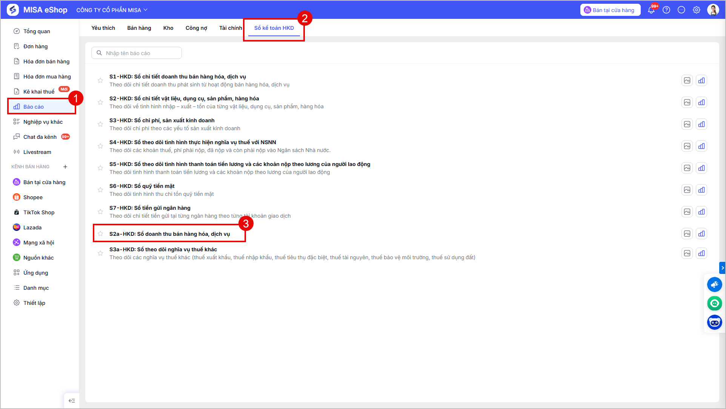Open S2a-HKD: Sổ doanh thu bán hàng report
Viewport: 726px width, 409px height.
[x=170, y=234]
